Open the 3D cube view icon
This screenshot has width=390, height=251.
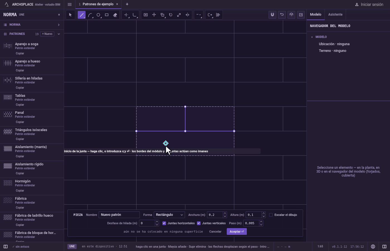pyautogui.click(x=291, y=15)
